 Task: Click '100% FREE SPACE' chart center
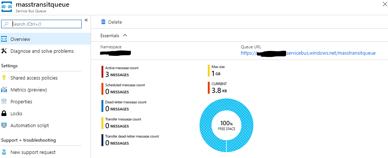[x=226, y=125]
